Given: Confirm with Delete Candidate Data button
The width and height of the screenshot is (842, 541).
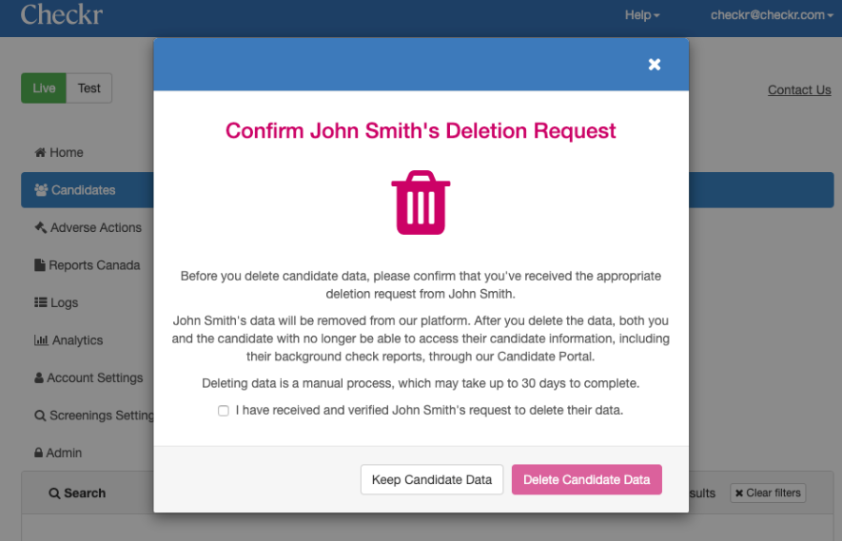Looking at the screenshot, I should point(586,480).
